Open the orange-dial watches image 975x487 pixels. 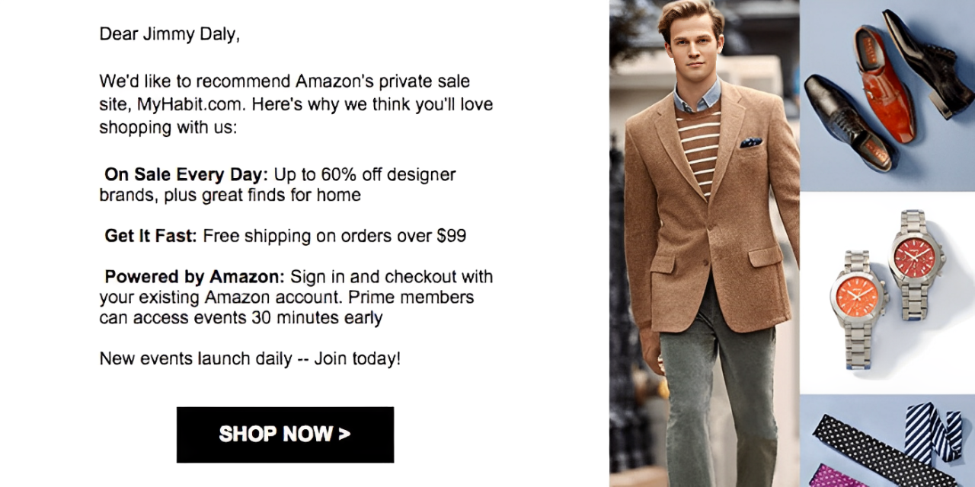click(x=887, y=293)
